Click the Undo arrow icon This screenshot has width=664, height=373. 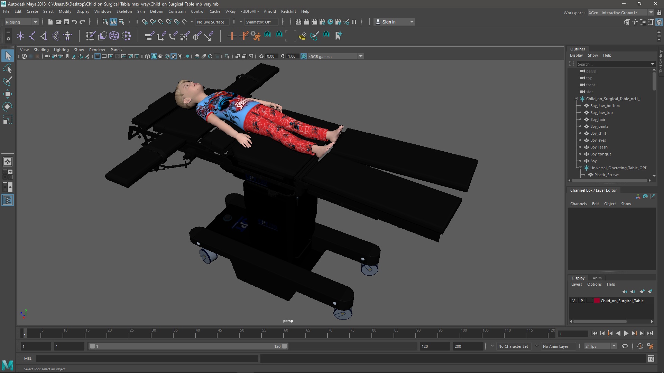[74, 22]
